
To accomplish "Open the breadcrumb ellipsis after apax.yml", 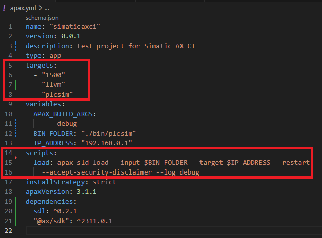I will (47, 9).
